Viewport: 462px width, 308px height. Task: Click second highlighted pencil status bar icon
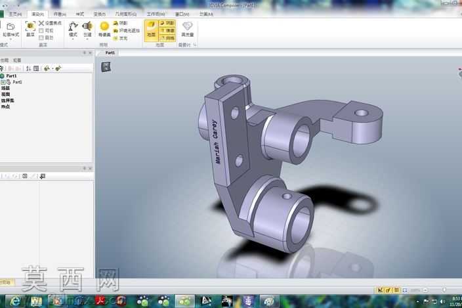[x=388, y=290]
